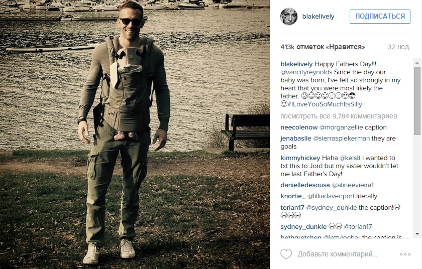Click the post photo of the man
422x269 pixels.
point(135,134)
